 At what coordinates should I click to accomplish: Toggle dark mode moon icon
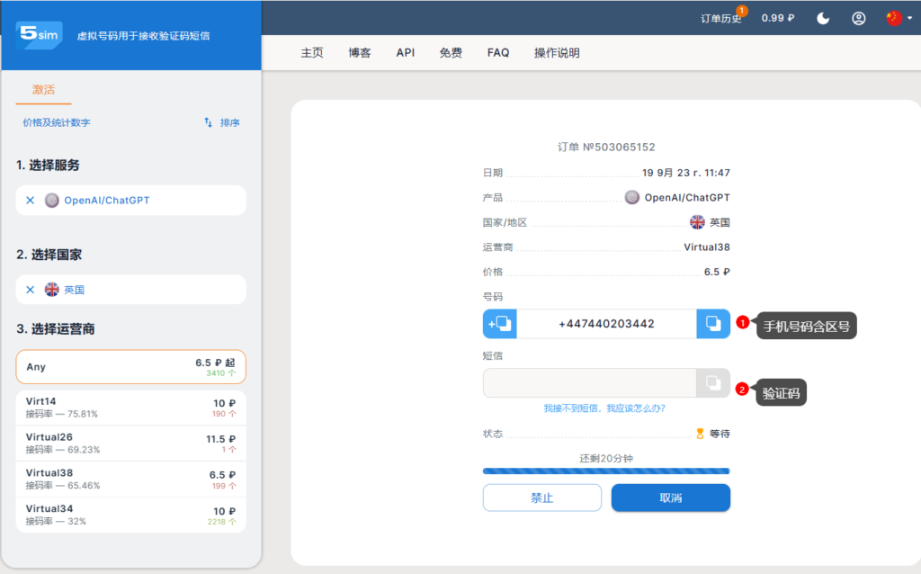point(823,18)
